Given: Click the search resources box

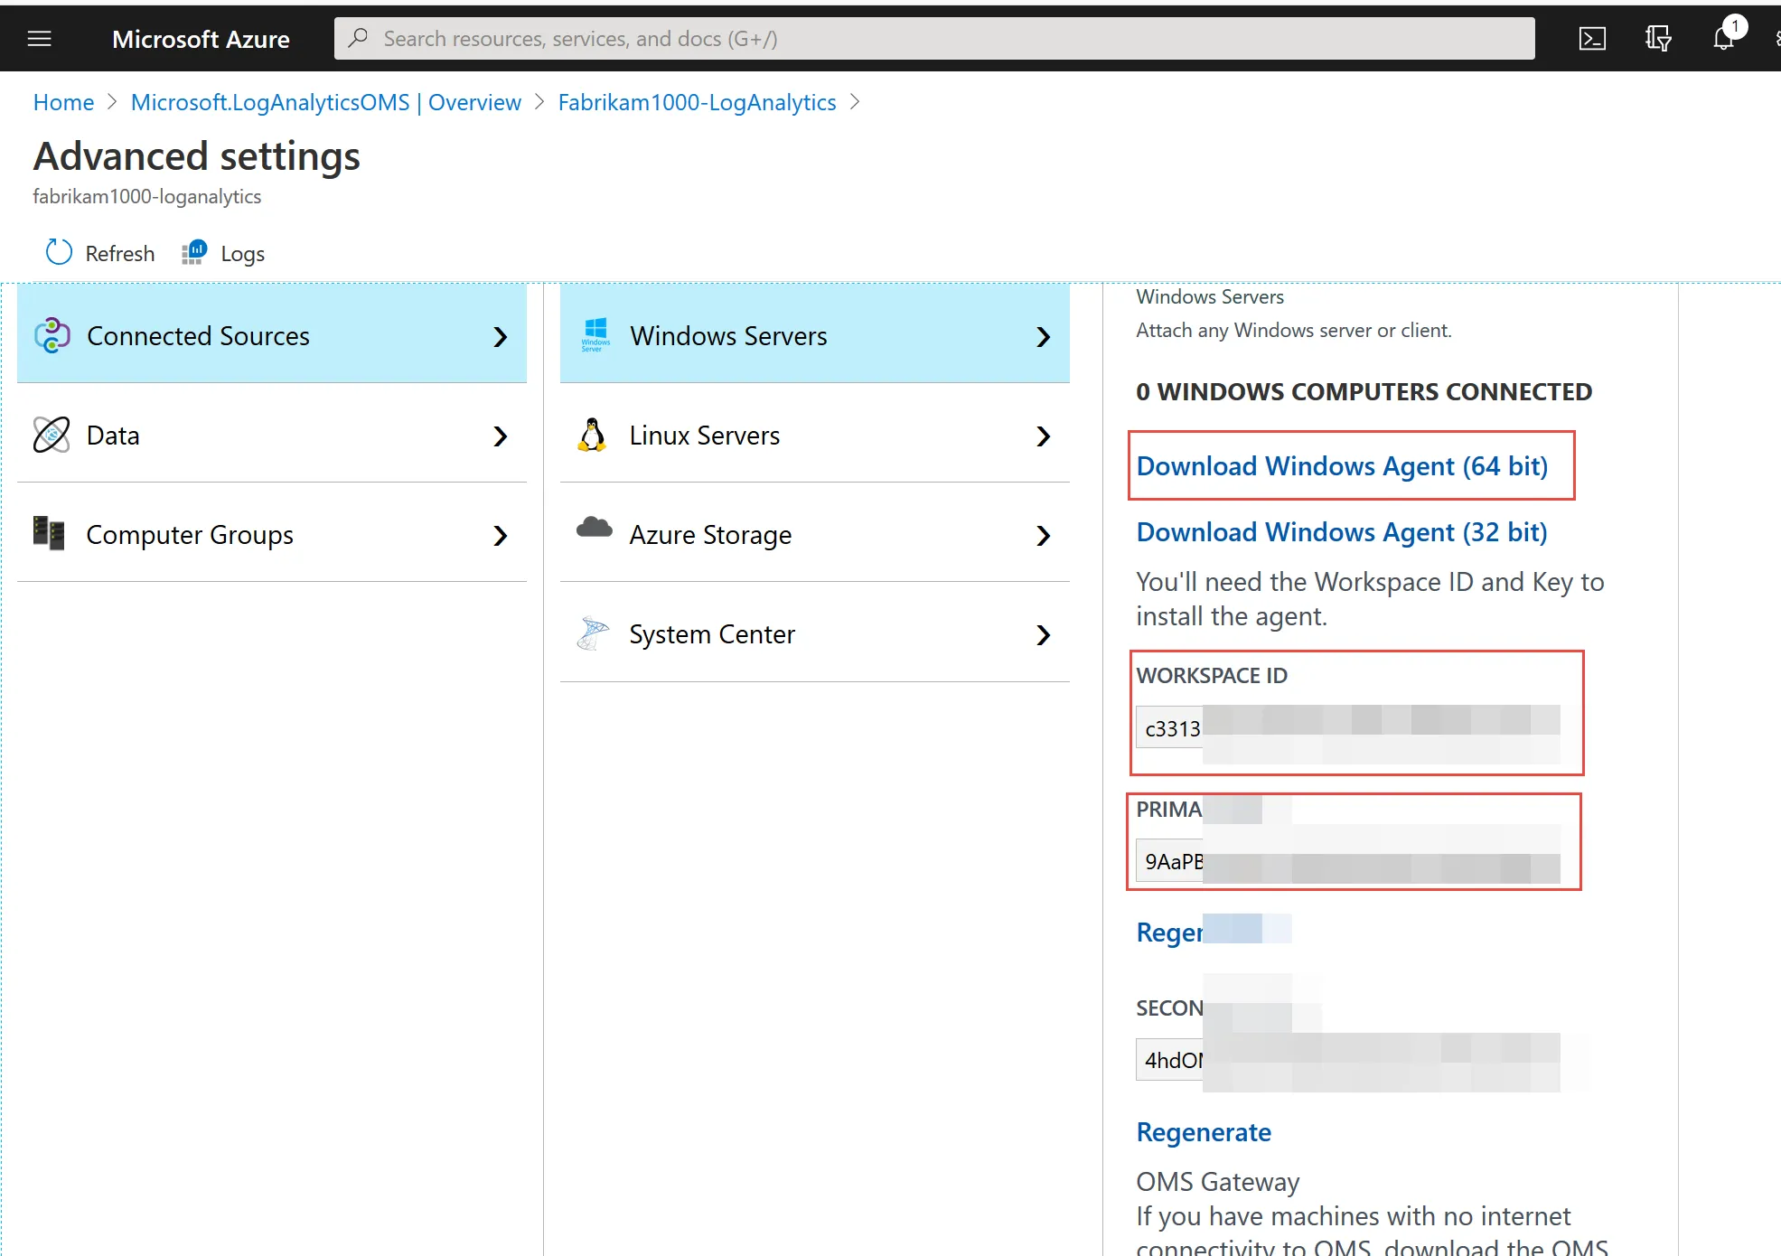Looking at the screenshot, I should pyautogui.click(x=933, y=39).
